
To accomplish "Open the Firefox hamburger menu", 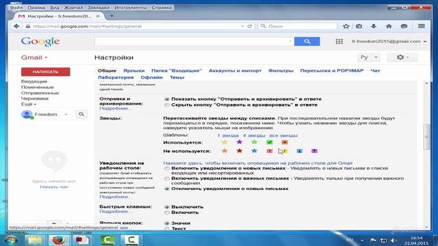I will [422, 26].
